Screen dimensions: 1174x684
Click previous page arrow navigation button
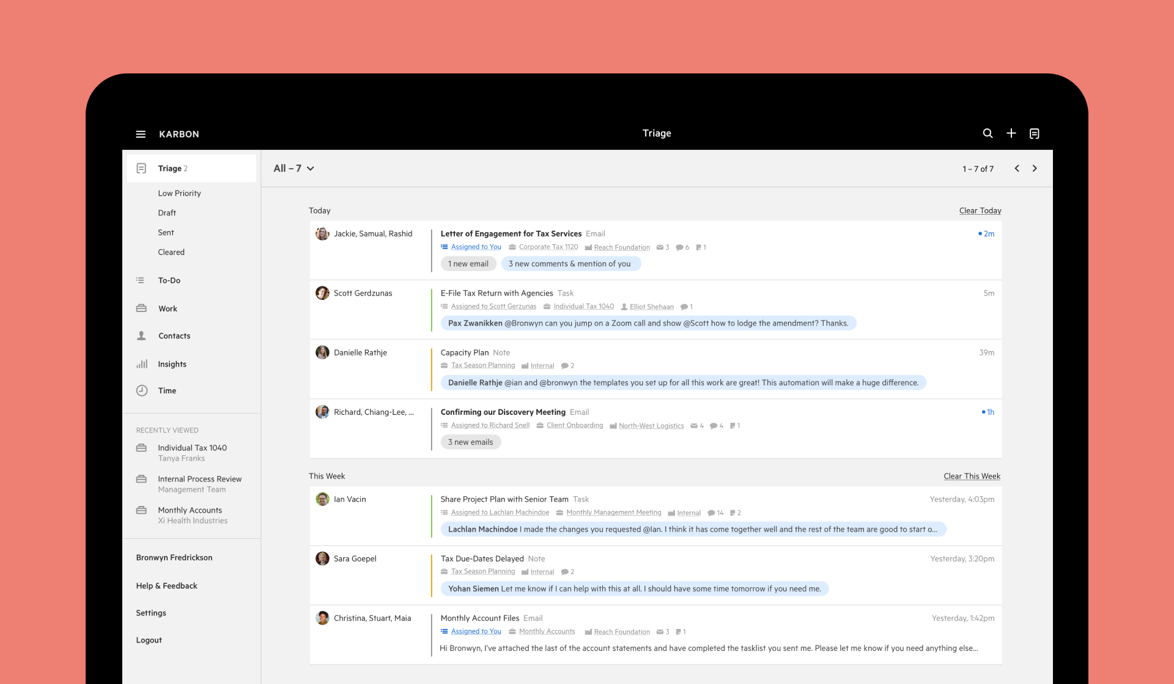tap(1017, 169)
